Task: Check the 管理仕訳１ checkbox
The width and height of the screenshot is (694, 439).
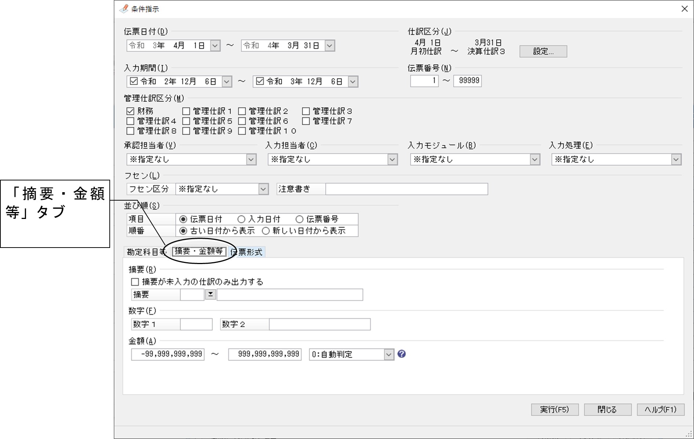Action: tap(186, 111)
